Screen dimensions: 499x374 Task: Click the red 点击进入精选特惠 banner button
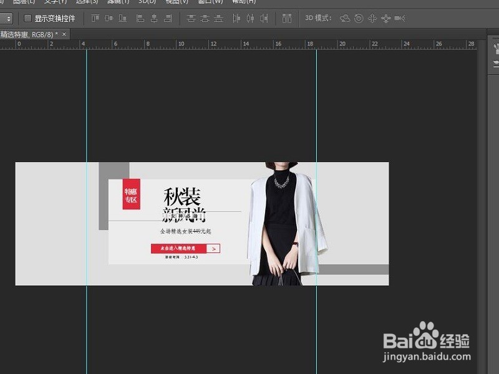178,248
